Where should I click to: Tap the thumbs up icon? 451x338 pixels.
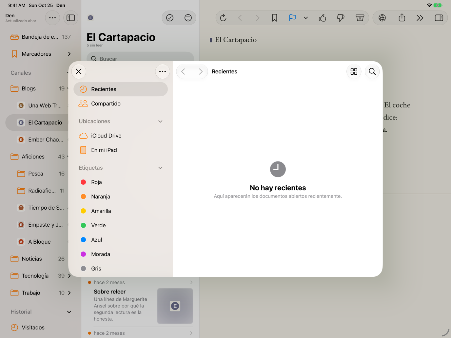coord(323,18)
